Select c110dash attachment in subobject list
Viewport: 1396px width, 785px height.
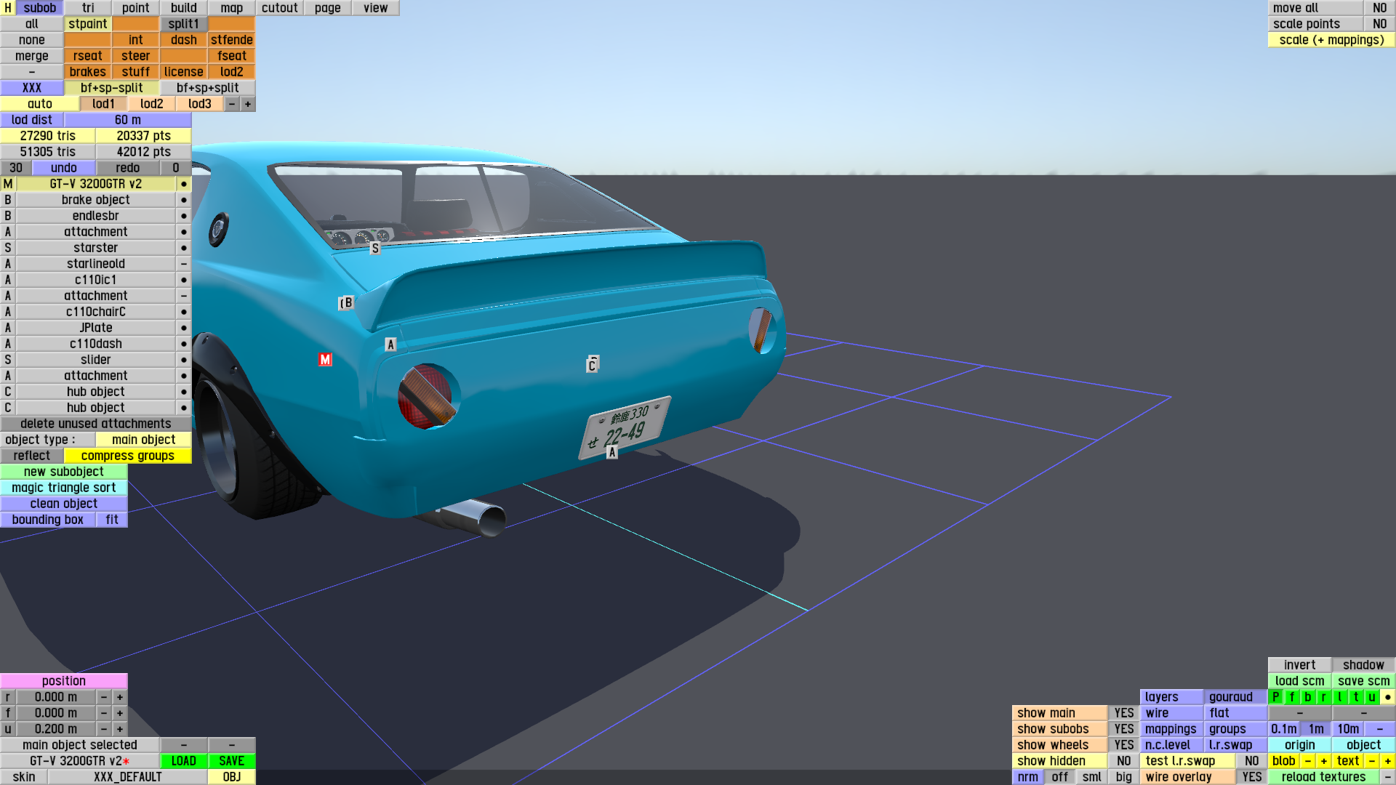(x=95, y=344)
